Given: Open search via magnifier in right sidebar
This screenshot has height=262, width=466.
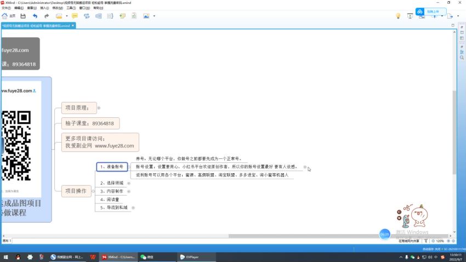Looking at the screenshot, I should click(462, 58).
